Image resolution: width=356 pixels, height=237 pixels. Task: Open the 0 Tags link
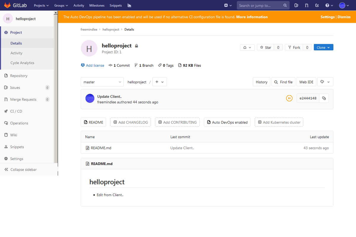[x=166, y=65]
